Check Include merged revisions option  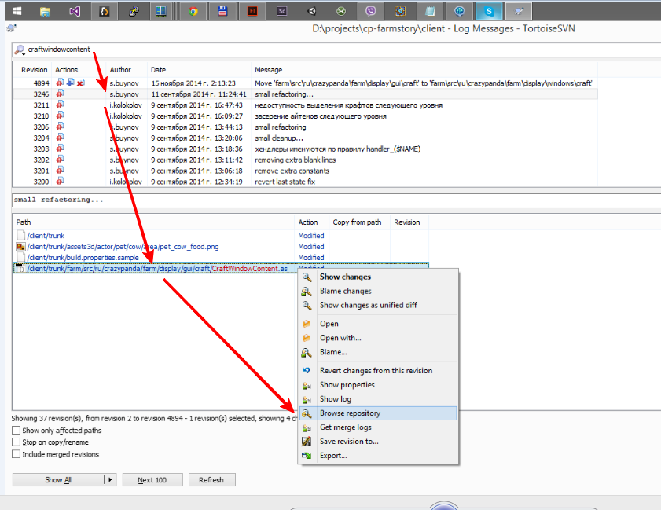point(17,454)
